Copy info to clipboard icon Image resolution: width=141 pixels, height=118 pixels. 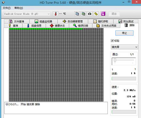pyautogui.click(x=77, y=14)
